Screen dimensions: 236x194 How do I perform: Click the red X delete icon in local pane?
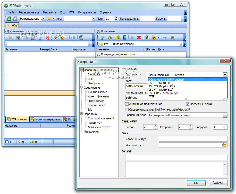point(139,37)
